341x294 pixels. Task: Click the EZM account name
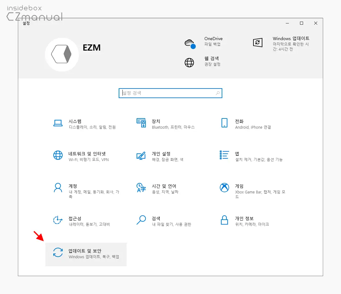(x=92, y=48)
